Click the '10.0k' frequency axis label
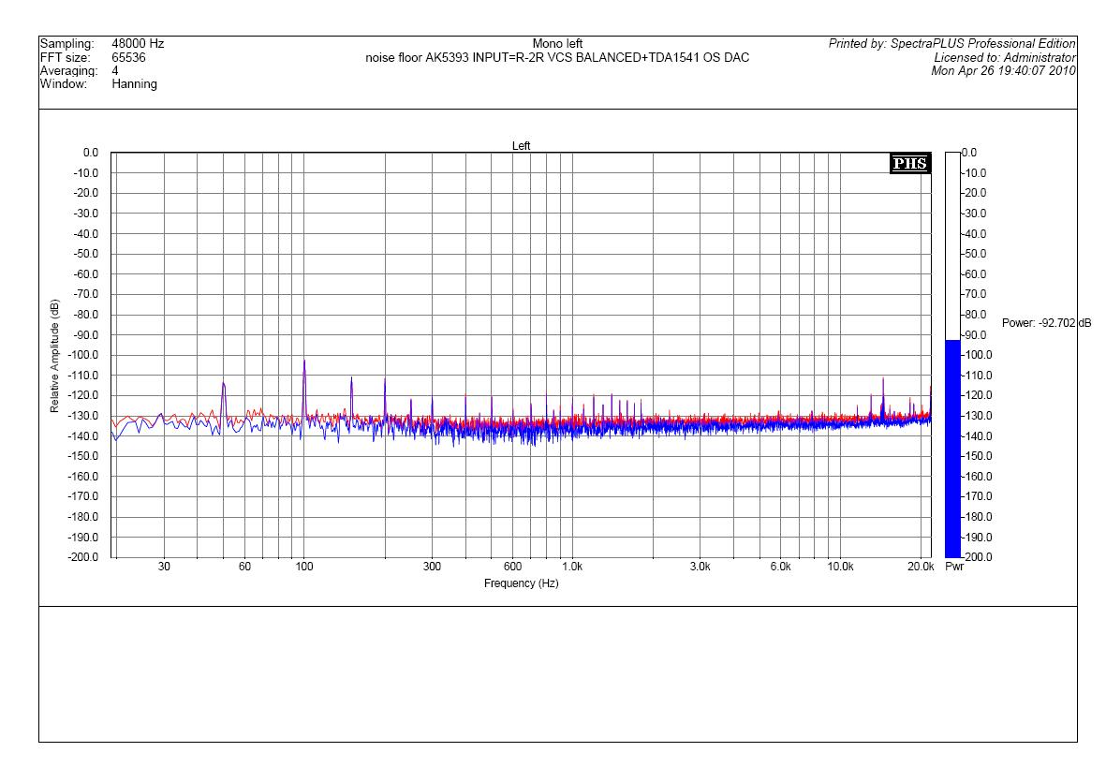 tap(840, 567)
